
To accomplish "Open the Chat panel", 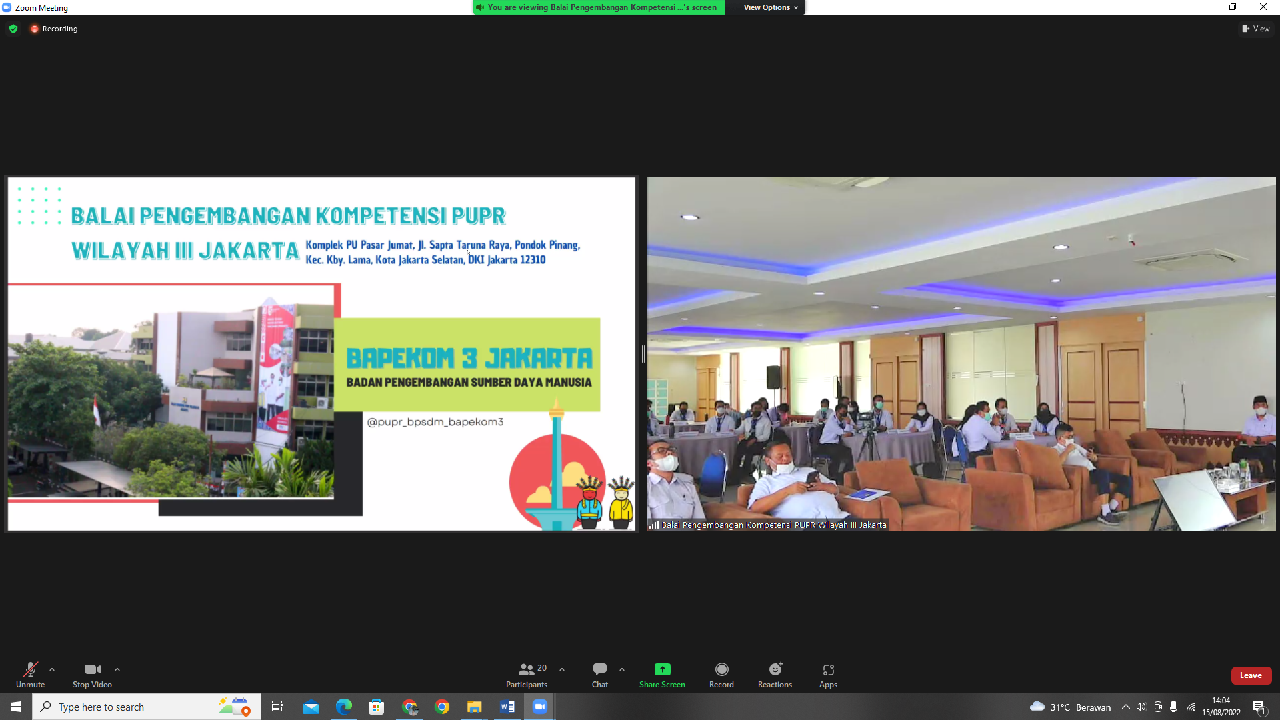I will [x=600, y=675].
